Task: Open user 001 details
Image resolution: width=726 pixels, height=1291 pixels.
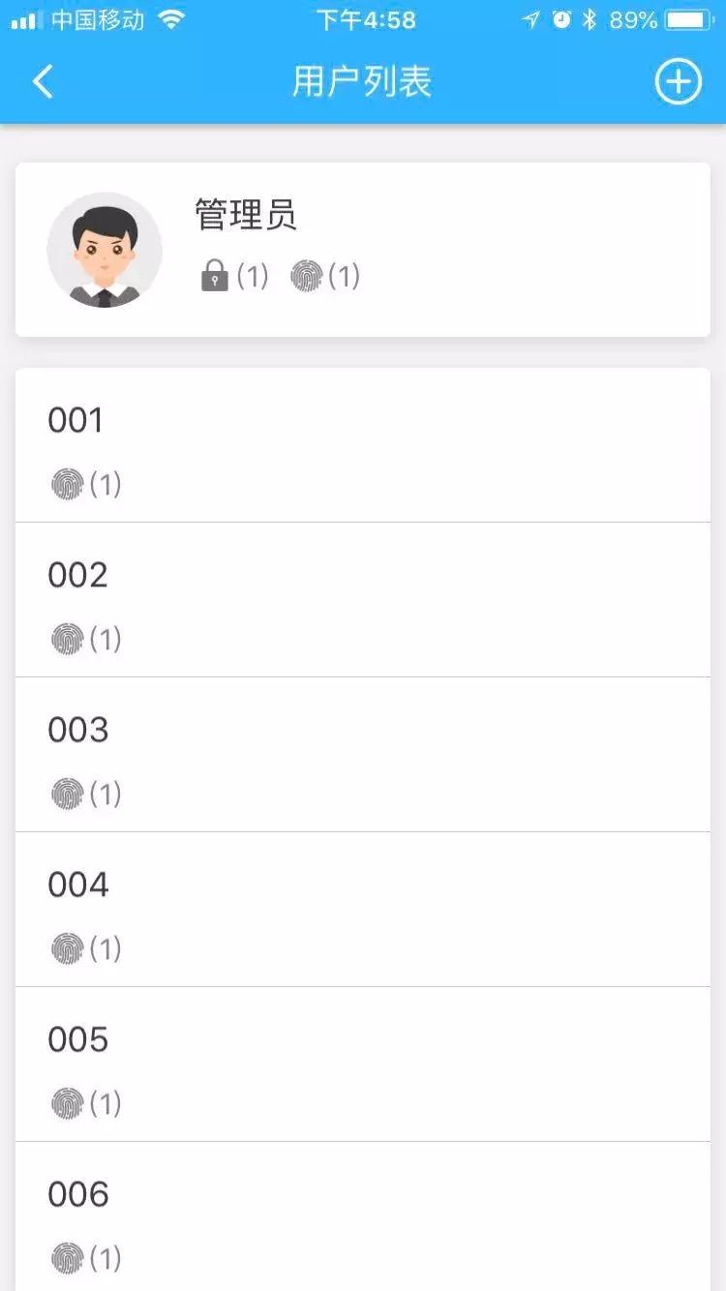Action: pos(76,421)
